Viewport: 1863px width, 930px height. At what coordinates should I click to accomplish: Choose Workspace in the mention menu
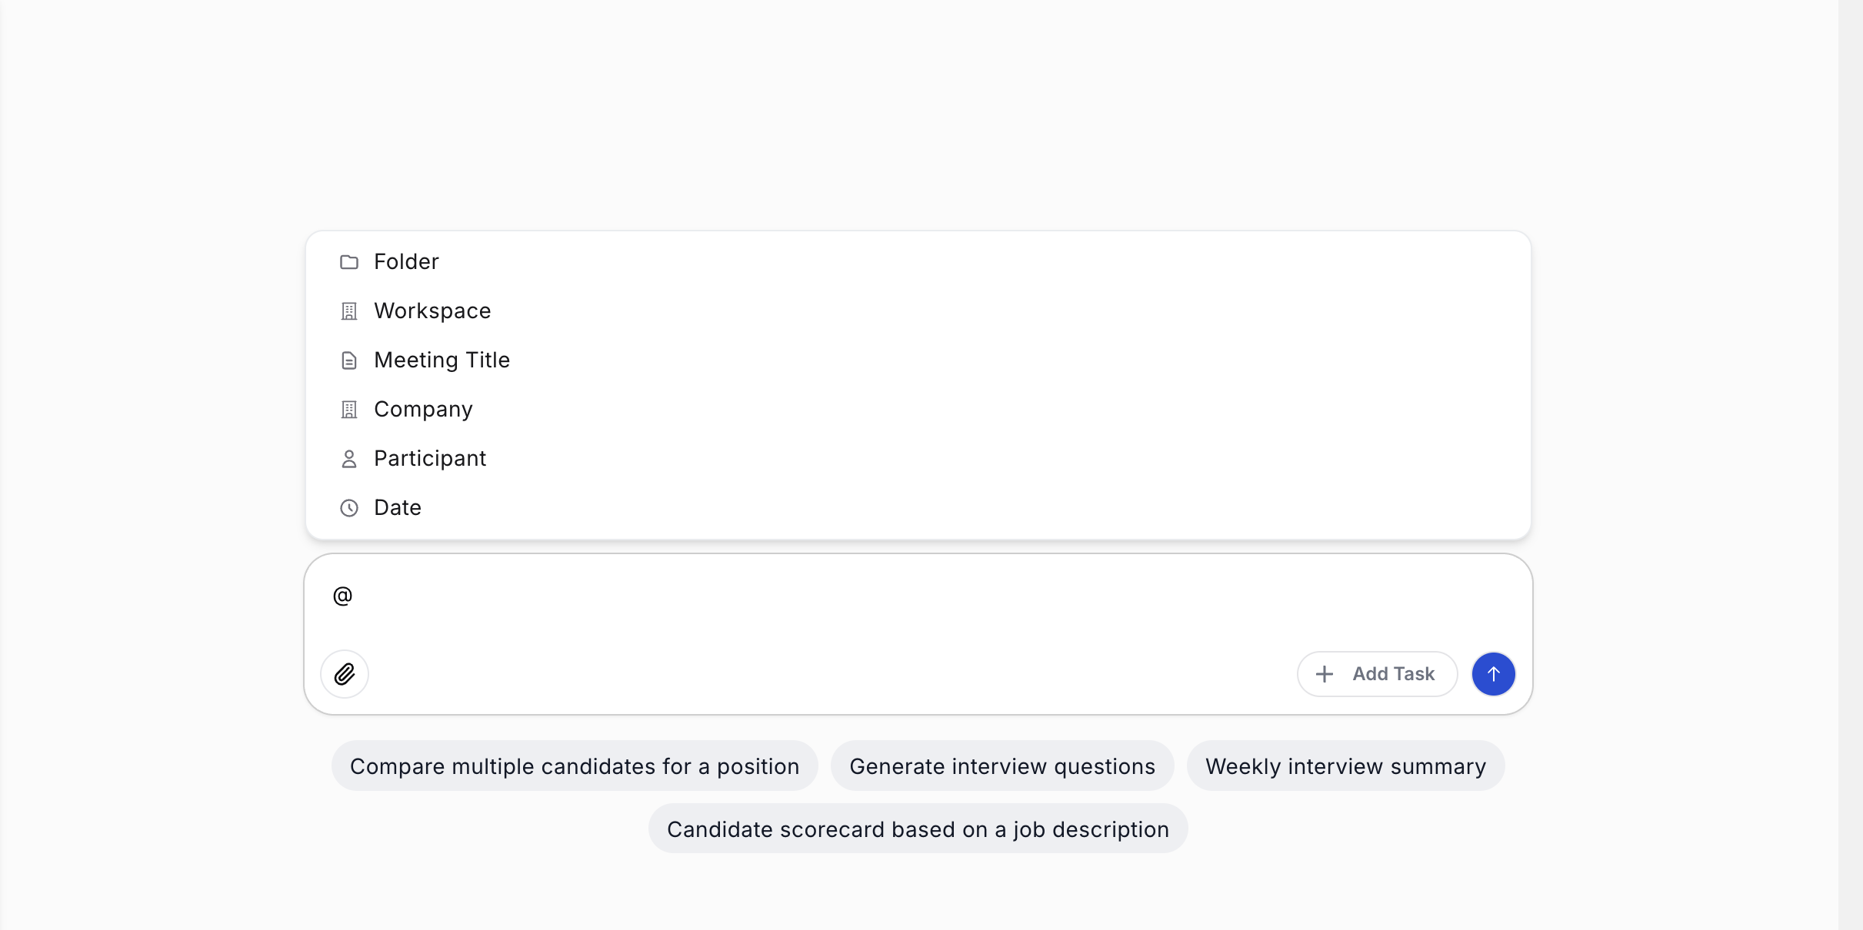[x=432, y=311]
